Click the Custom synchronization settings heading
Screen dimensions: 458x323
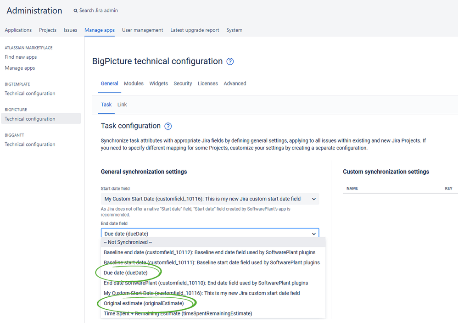pyautogui.click(x=386, y=172)
